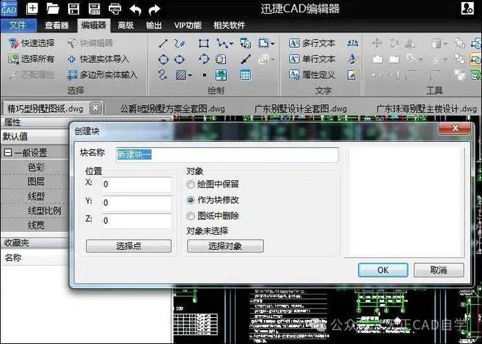482x344 pixels.
Task: Switch to the 输出 tab
Action: [154, 25]
